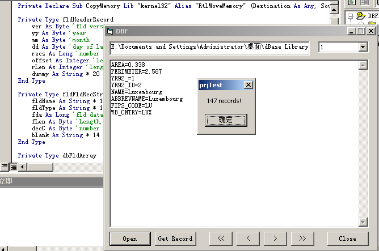Maximize the DBF form window

[x=360, y=31]
